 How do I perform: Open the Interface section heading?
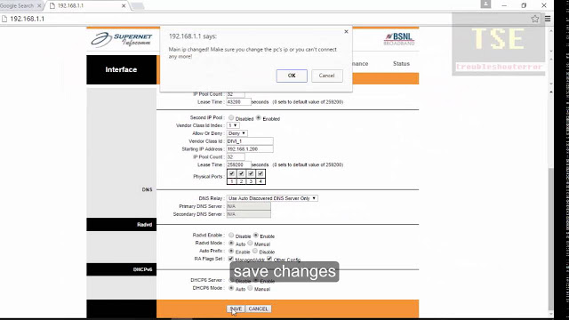point(121,69)
